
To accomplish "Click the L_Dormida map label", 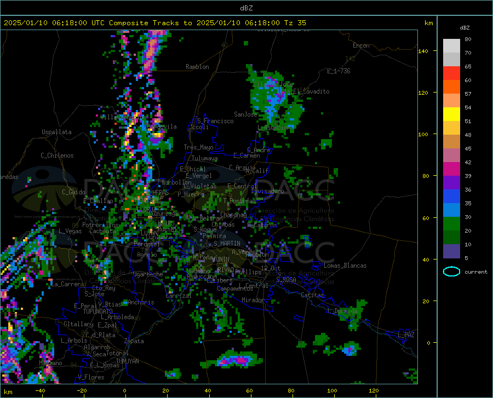I will pos(342,311).
